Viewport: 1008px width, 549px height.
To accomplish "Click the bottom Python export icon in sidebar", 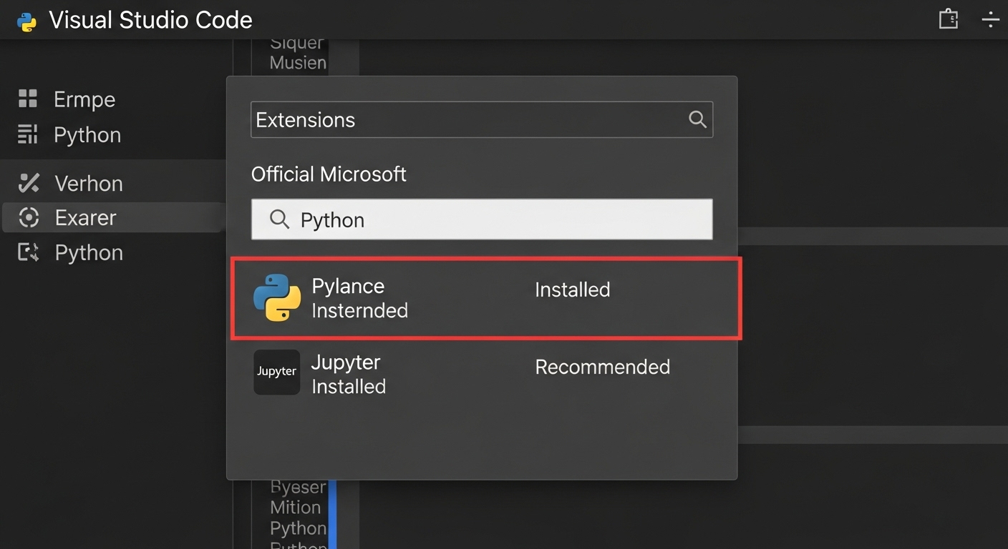I will click(29, 252).
